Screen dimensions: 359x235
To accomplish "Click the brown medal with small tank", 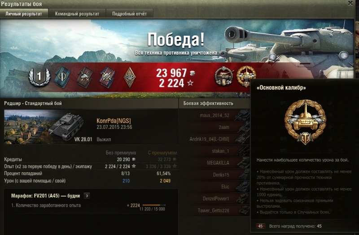I will [84, 77].
